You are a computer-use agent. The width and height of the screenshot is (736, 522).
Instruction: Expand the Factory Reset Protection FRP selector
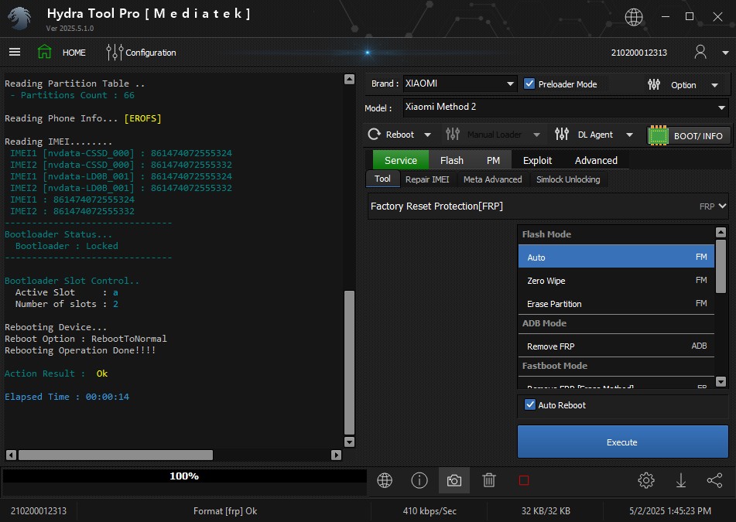[x=548, y=206]
